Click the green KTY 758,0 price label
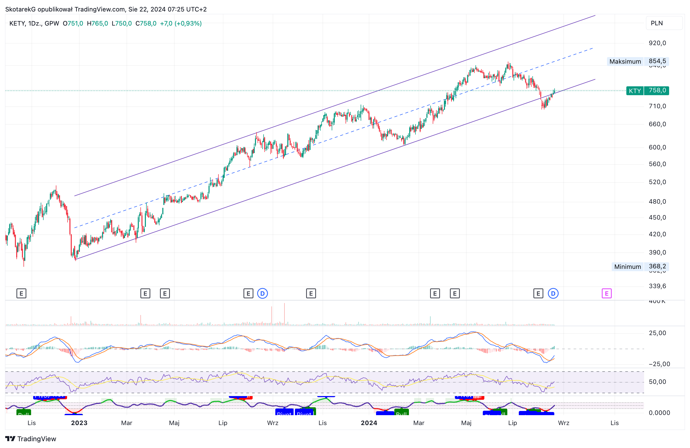The height and width of the screenshot is (448, 690). [648, 91]
